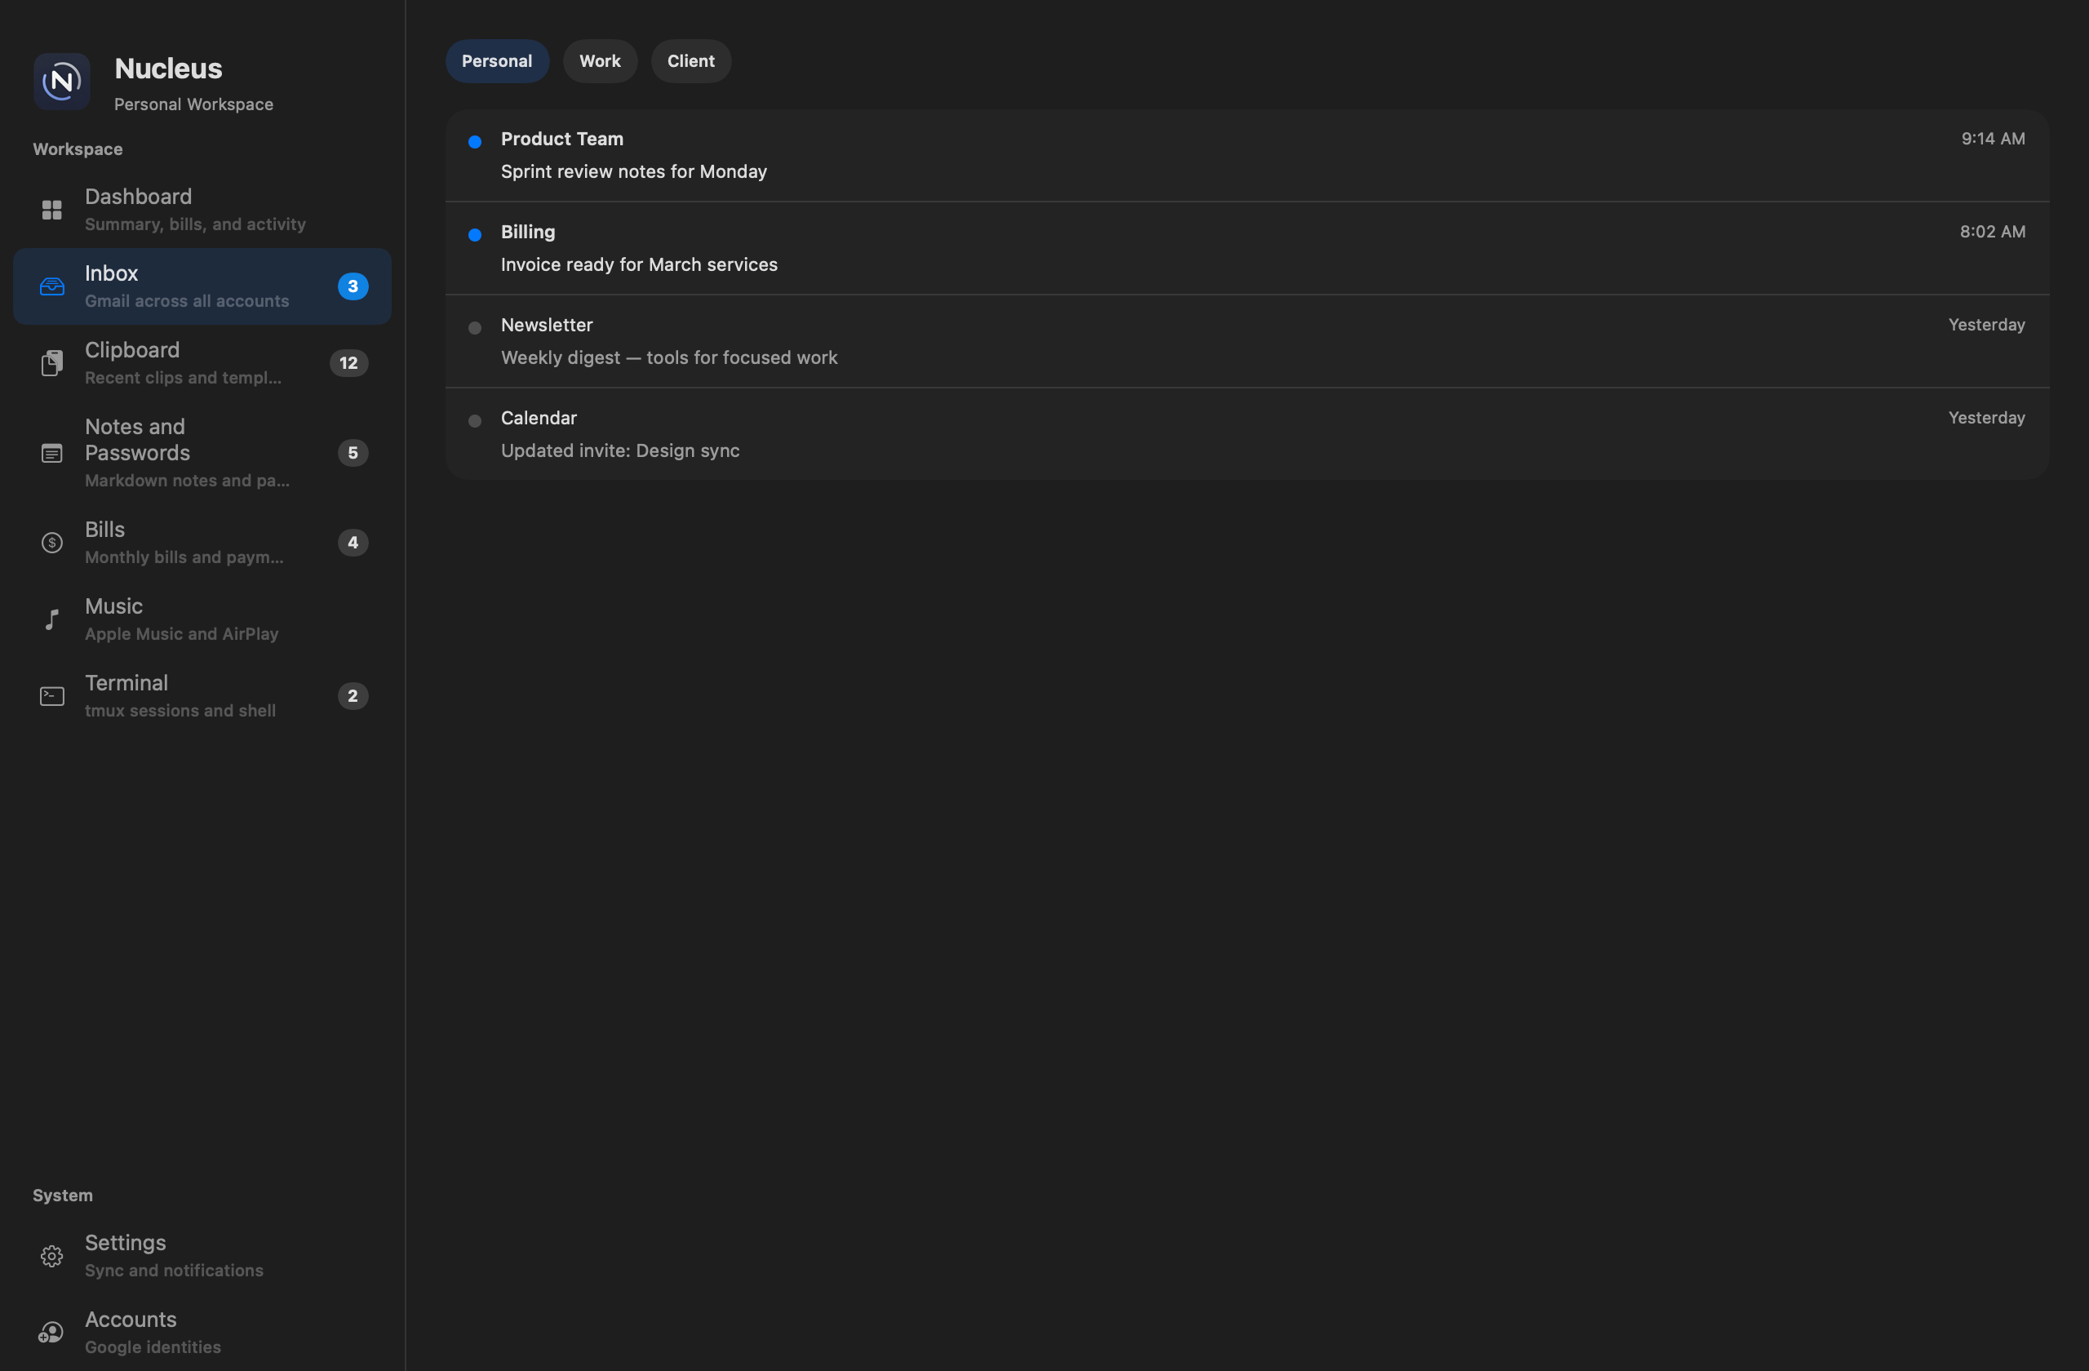The height and width of the screenshot is (1371, 2089).
Task: Click the Inbox tray icon
Action: pos(51,286)
